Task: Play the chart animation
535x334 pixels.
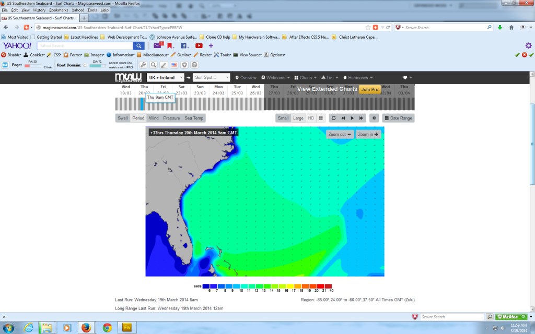Action: tap(352, 118)
